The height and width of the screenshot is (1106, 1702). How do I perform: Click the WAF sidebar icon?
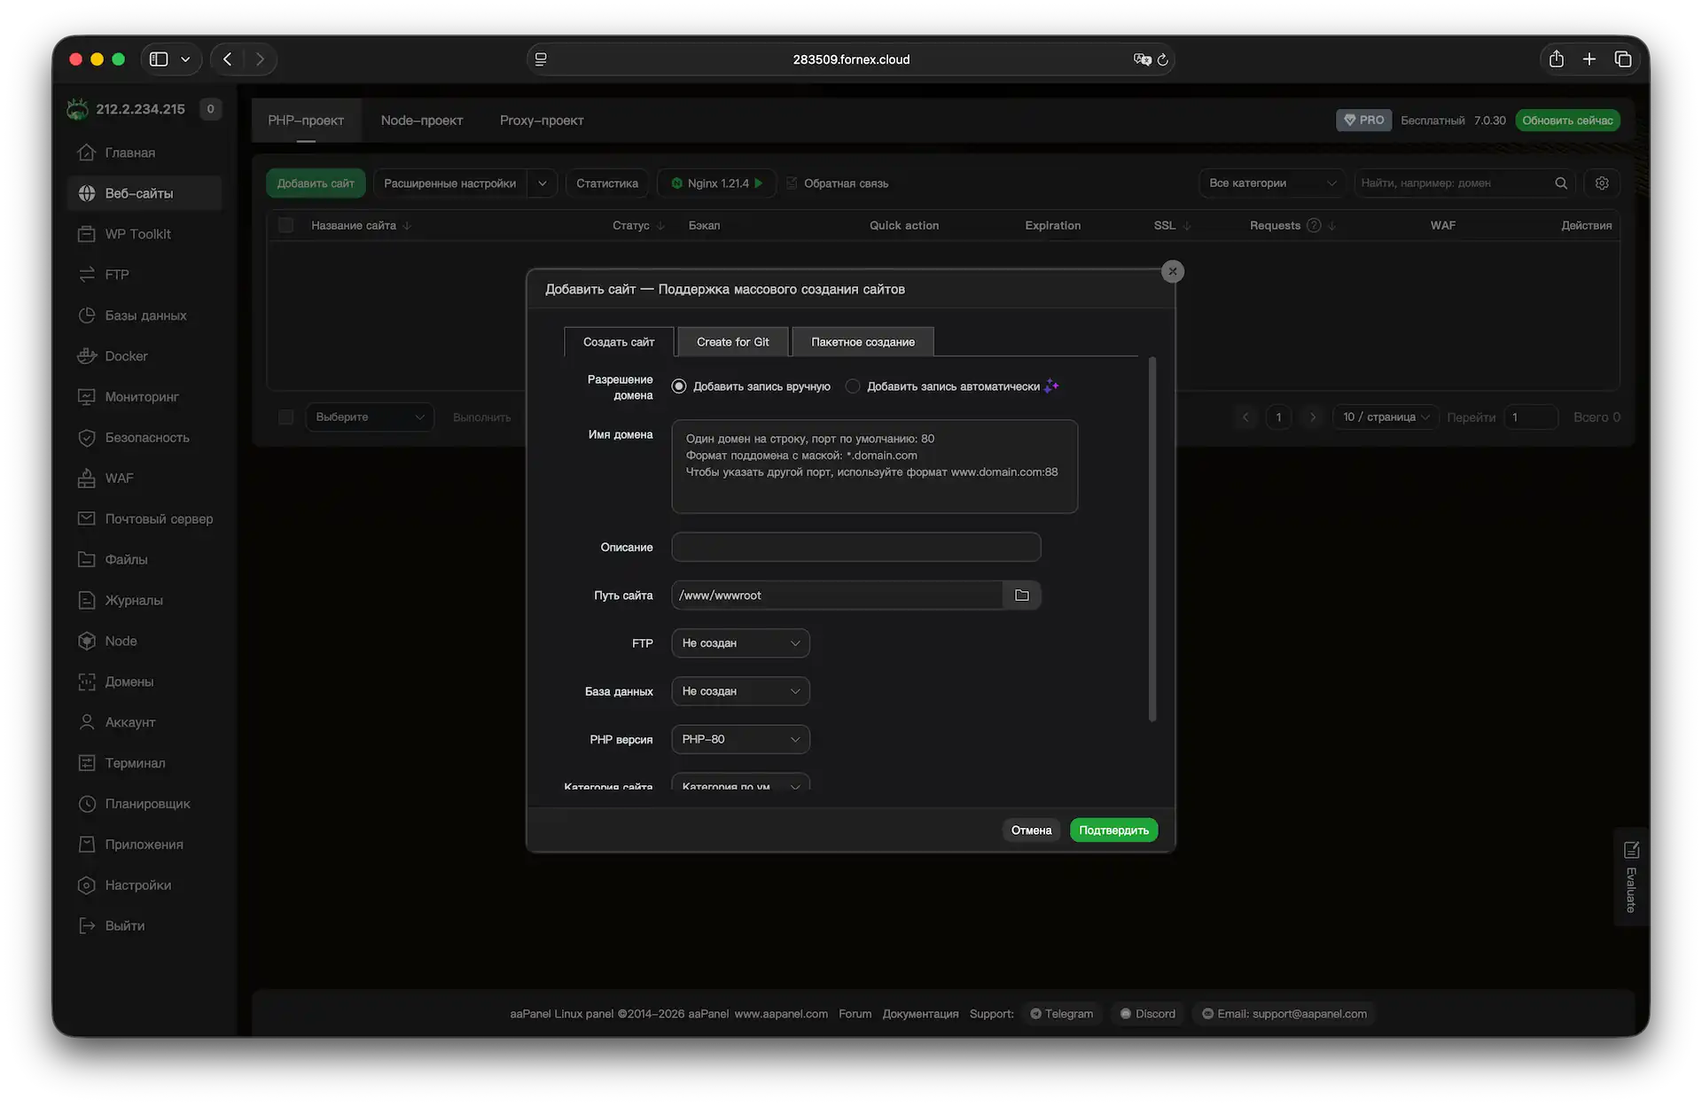coord(87,479)
